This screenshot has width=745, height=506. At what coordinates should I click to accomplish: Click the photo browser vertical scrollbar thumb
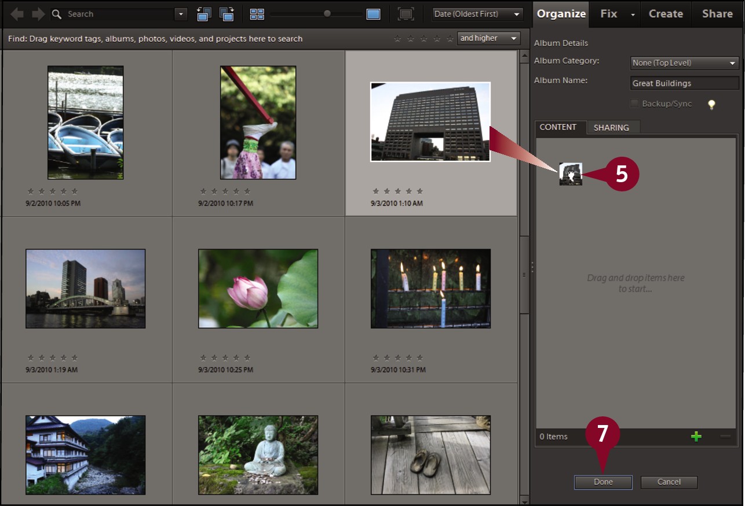[x=524, y=274]
